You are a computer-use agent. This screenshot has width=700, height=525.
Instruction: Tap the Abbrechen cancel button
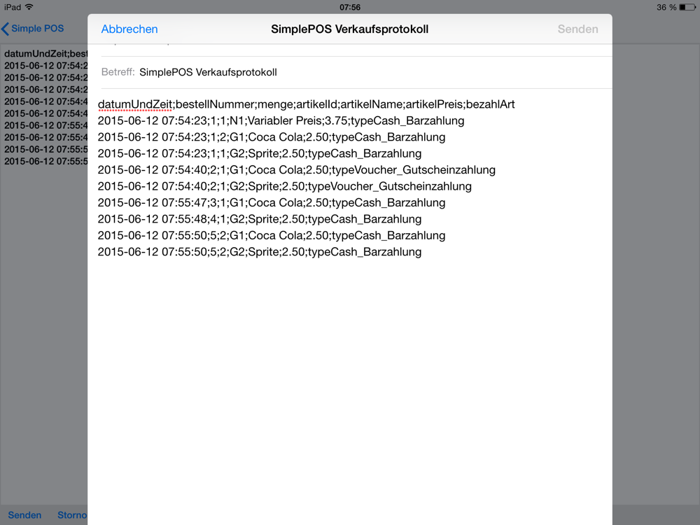pos(129,29)
